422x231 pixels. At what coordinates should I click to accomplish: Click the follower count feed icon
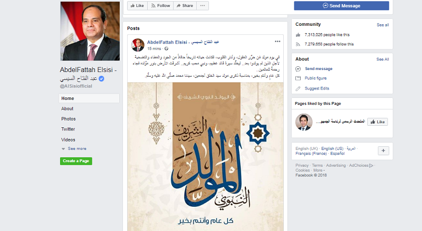pyautogui.click(x=298, y=44)
